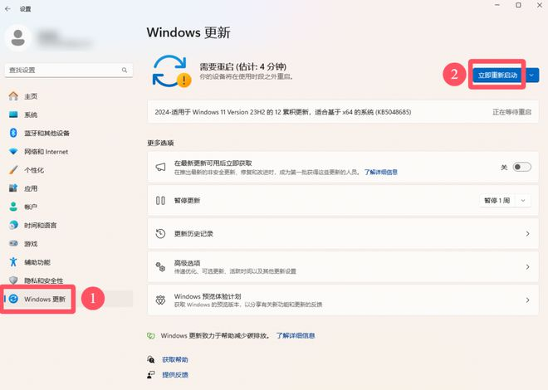Viewport: 548px width, 390px height.
Task: Click the KB5048685 cumulative update entry
Action: [342, 112]
